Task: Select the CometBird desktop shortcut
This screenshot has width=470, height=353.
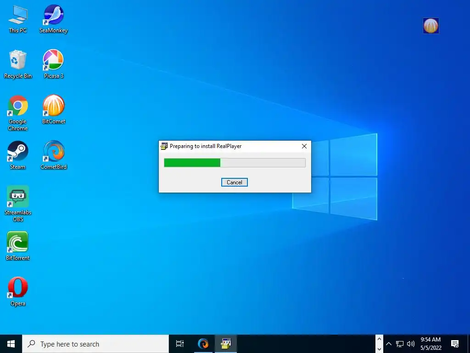Action: click(53, 155)
